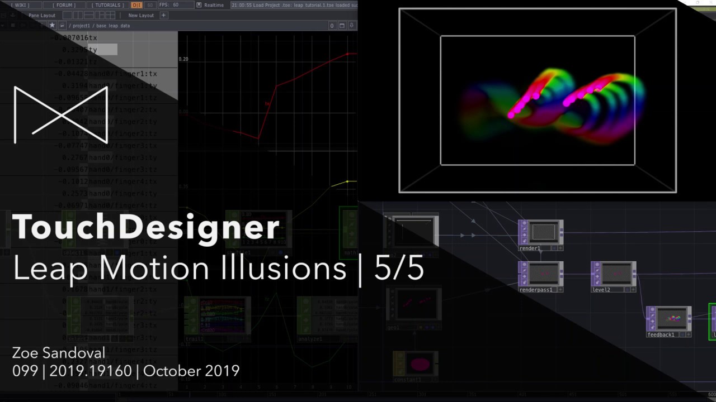Toggle viewer flag on feedback1 node
The height and width of the screenshot is (402, 716).
(652, 309)
